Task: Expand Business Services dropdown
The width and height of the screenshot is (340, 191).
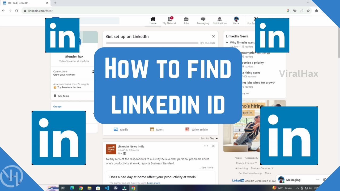Action: click(262, 168)
